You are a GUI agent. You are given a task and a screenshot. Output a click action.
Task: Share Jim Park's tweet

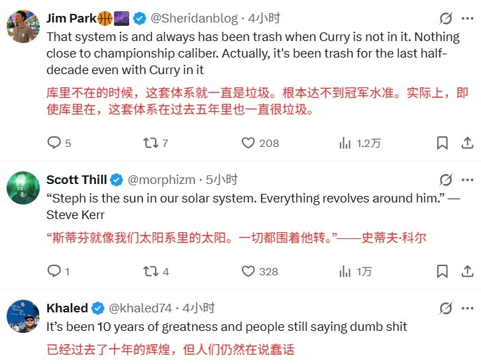467,143
